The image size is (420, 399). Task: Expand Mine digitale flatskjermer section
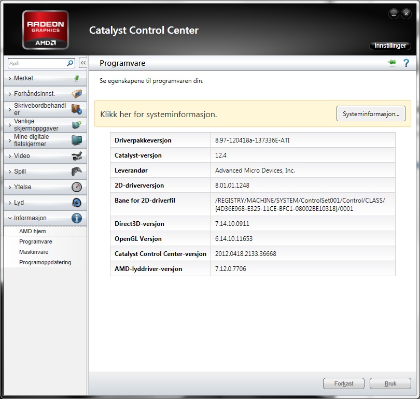click(x=45, y=140)
